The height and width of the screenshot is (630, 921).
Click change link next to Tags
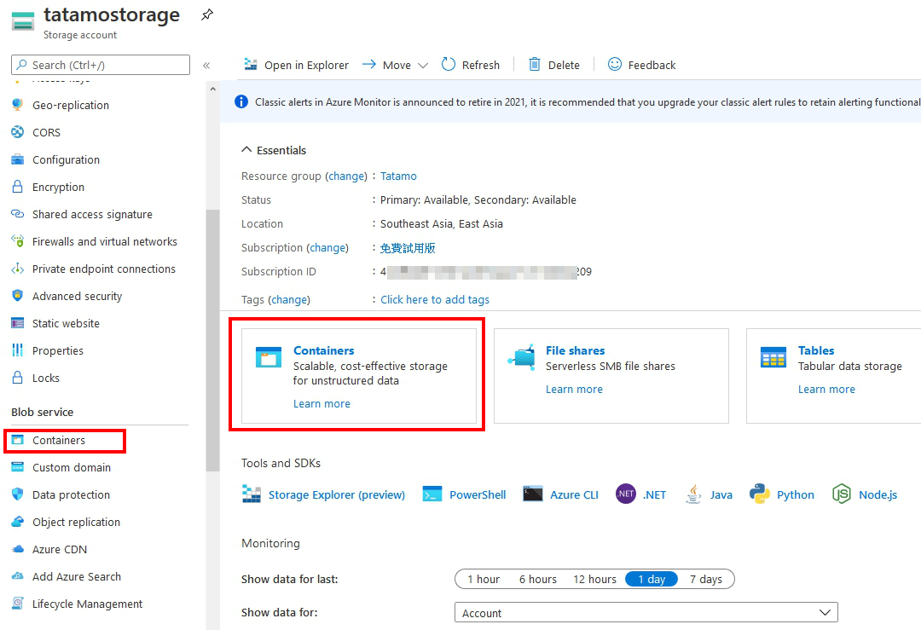click(x=289, y=299)
